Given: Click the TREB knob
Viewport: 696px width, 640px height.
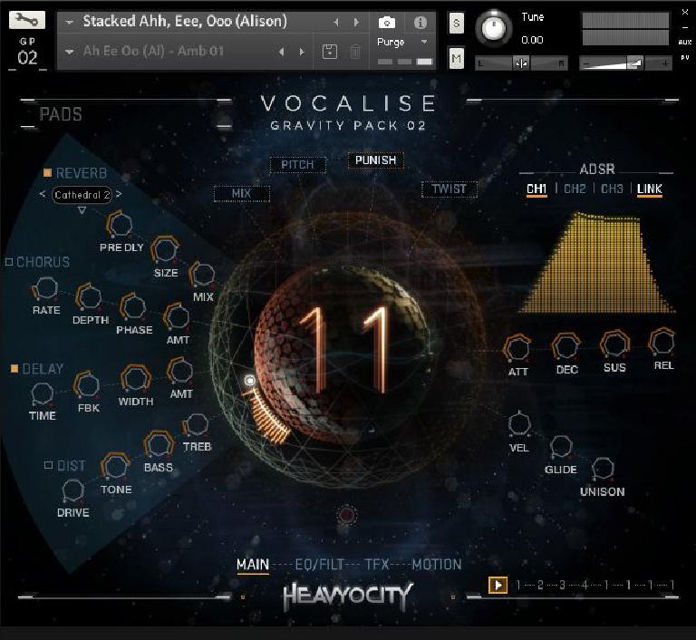Looking at the screenshot, I should tap(196, 425).
